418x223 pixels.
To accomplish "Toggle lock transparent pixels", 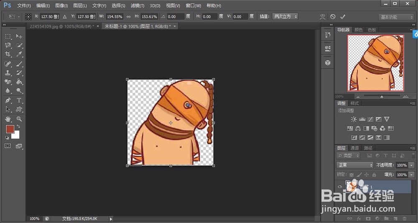I will (x=352, y=175).
